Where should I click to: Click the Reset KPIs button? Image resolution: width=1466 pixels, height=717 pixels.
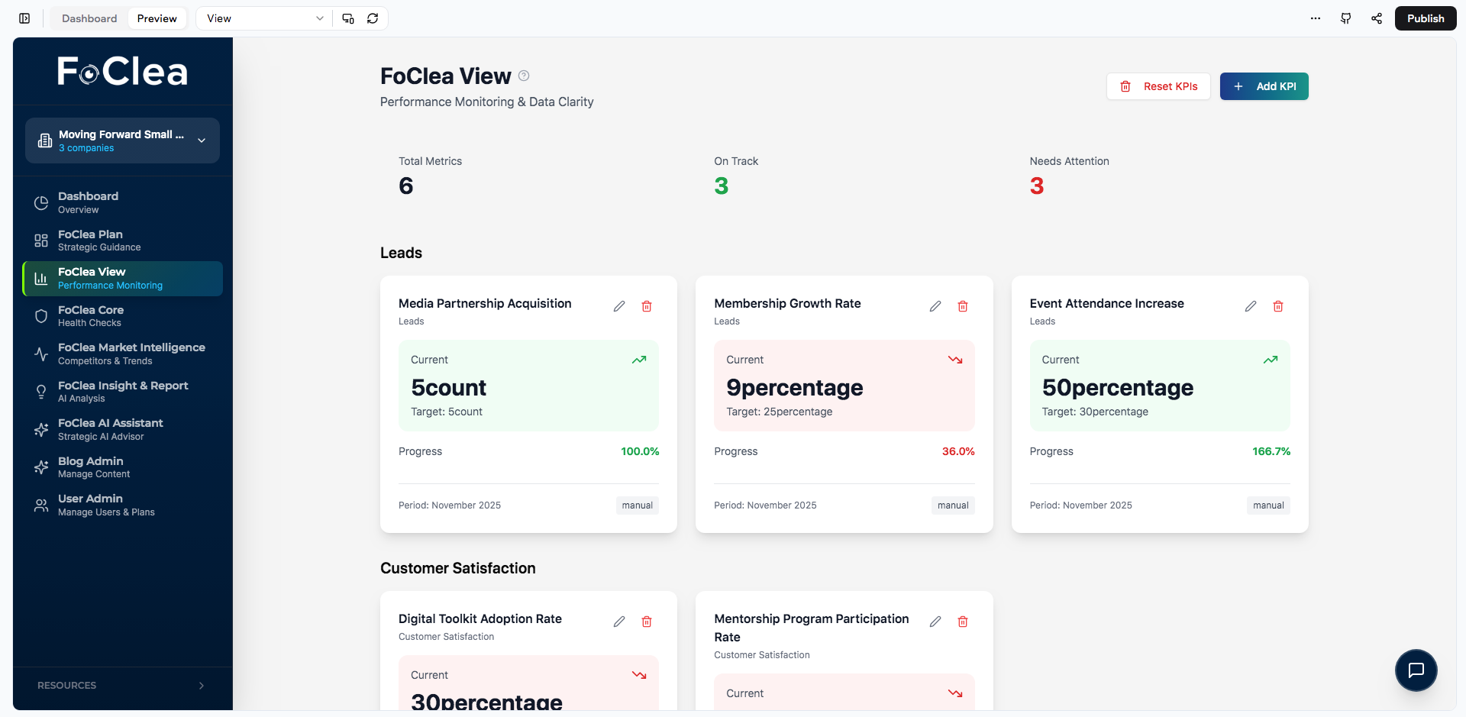[x=1158, y=86]
